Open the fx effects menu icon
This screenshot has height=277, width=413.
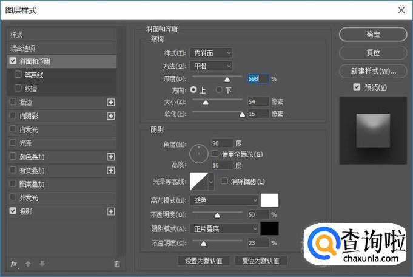pyautogui.click(x=14, y=264)
